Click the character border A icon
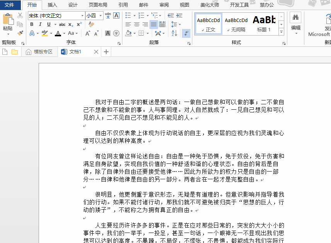The image size is (331, 243). [116, 15]
